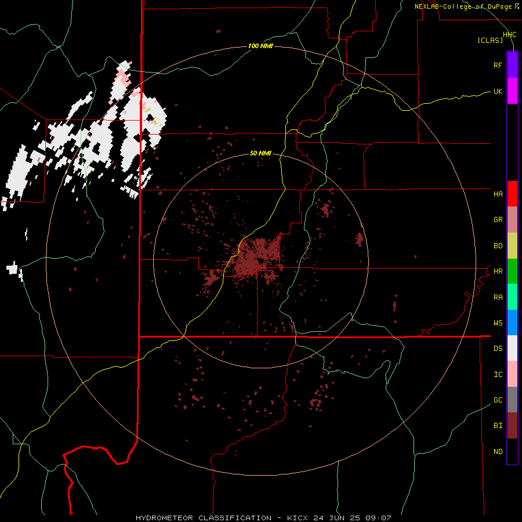Screen dimensions: 522x522
Task: Click the "UK" legend label
Action: (498, 91)
